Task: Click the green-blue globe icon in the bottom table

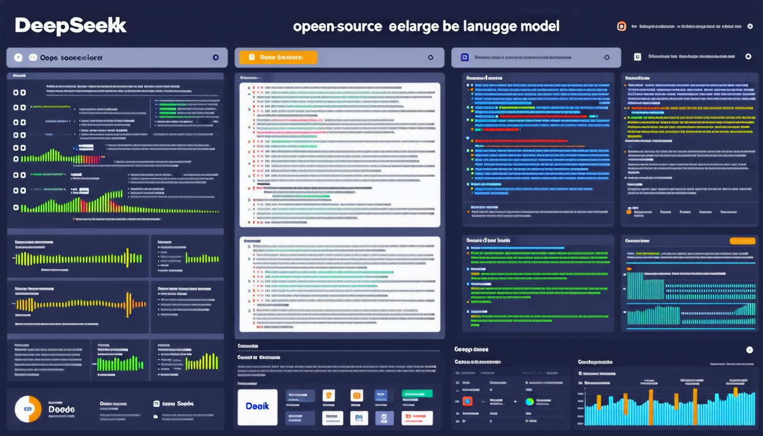Action: click(530, 401)
